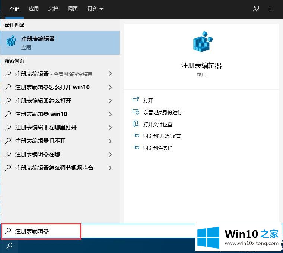Expand arrow for 注册表编辑器怎么打开 win10 suggestion

point(110,87)
